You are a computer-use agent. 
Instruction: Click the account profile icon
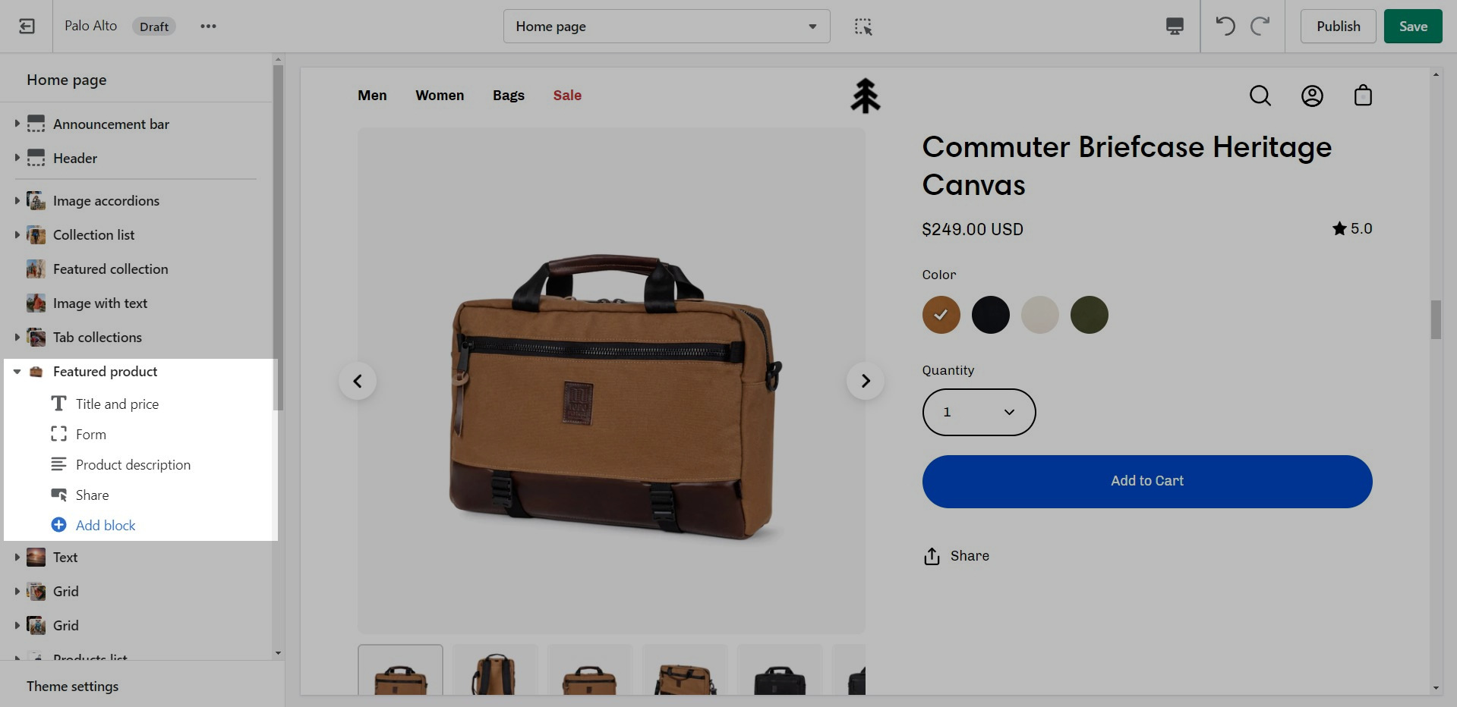click(1312, 96)
